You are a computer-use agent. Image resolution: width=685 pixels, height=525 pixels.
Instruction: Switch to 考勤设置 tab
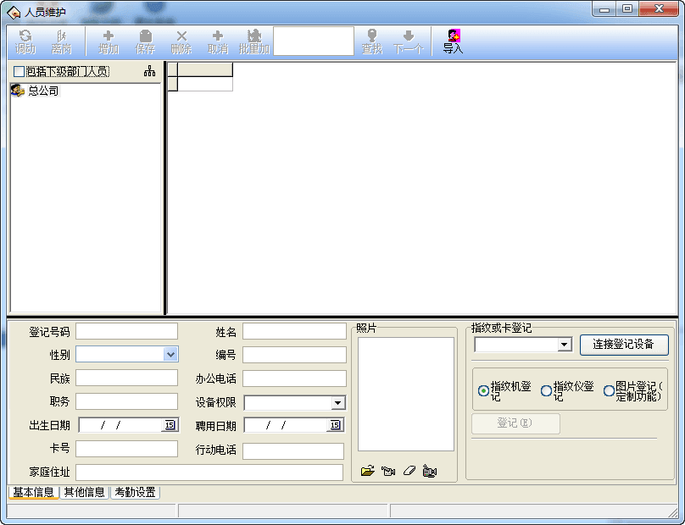click(135, 492)
